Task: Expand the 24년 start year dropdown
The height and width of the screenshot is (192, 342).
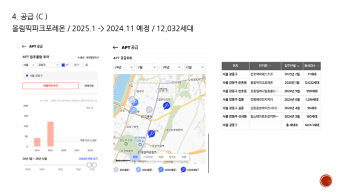Action: (123, 67)
